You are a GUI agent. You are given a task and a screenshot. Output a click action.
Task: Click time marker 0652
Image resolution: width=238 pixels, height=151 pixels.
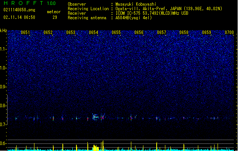48,32
